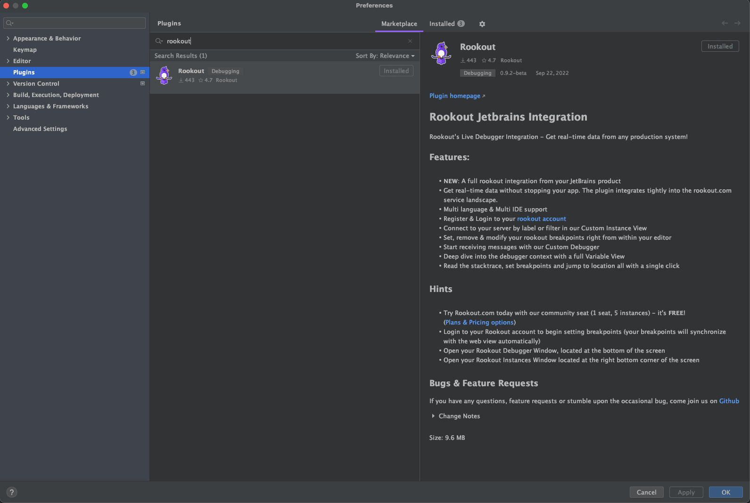Click Installed button in Rookout search result
Viewport: 750px width, 503px height.
pos(396,71)
